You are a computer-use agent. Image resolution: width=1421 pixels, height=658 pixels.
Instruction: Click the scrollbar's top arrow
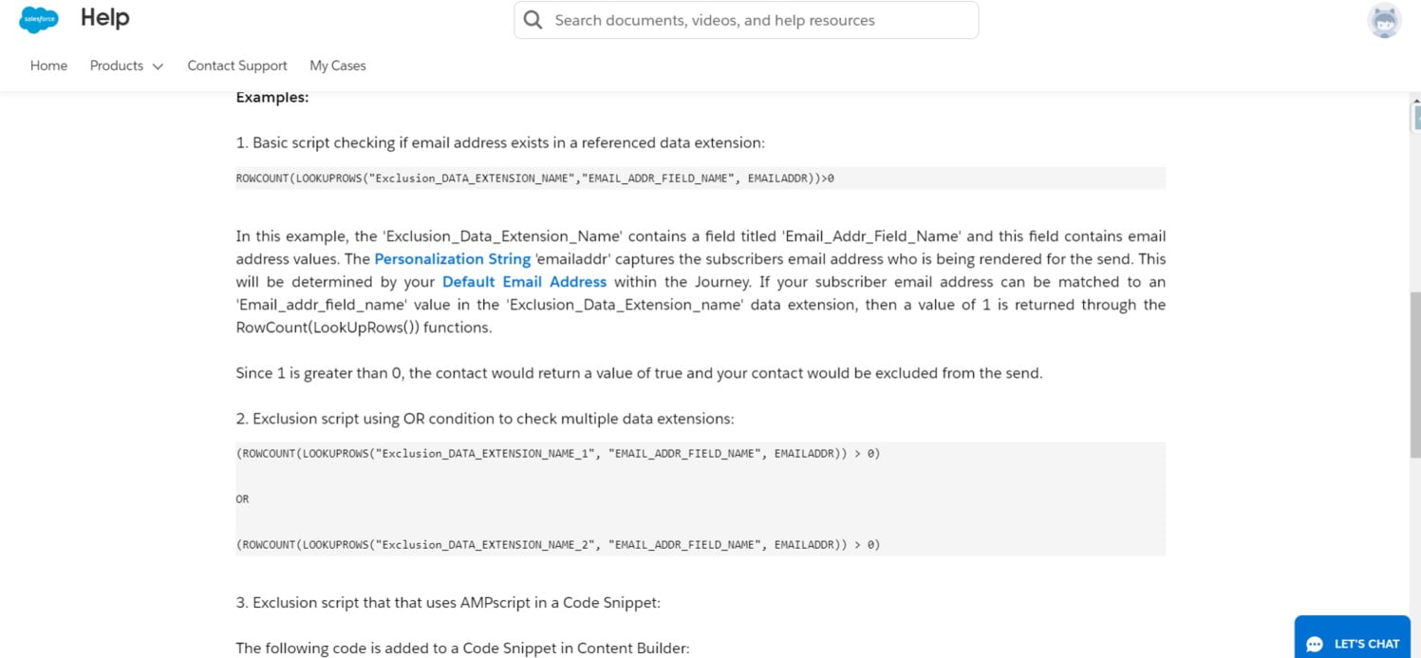(1414, 100)
